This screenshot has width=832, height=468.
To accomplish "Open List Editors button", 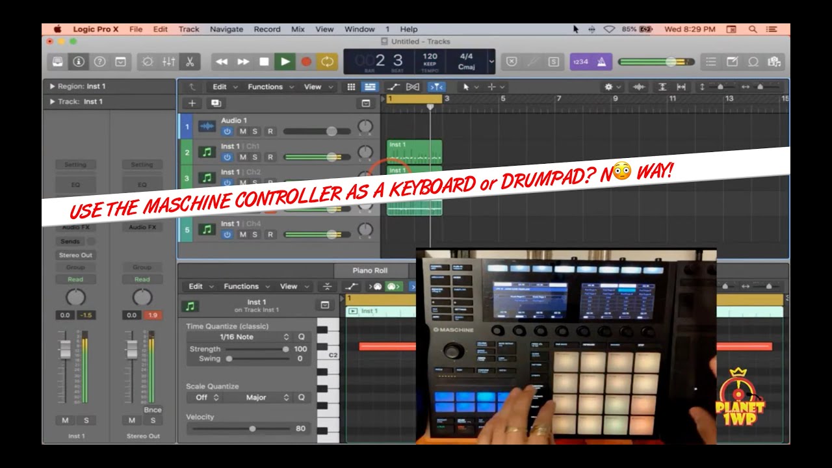I will (711, 62).
